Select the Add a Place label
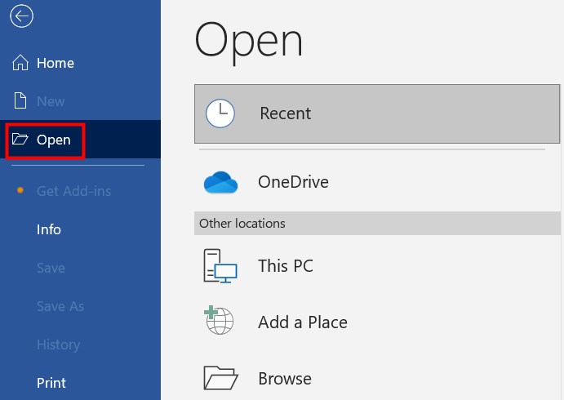The height and width of the screenshot is (400, 564). 303,322
